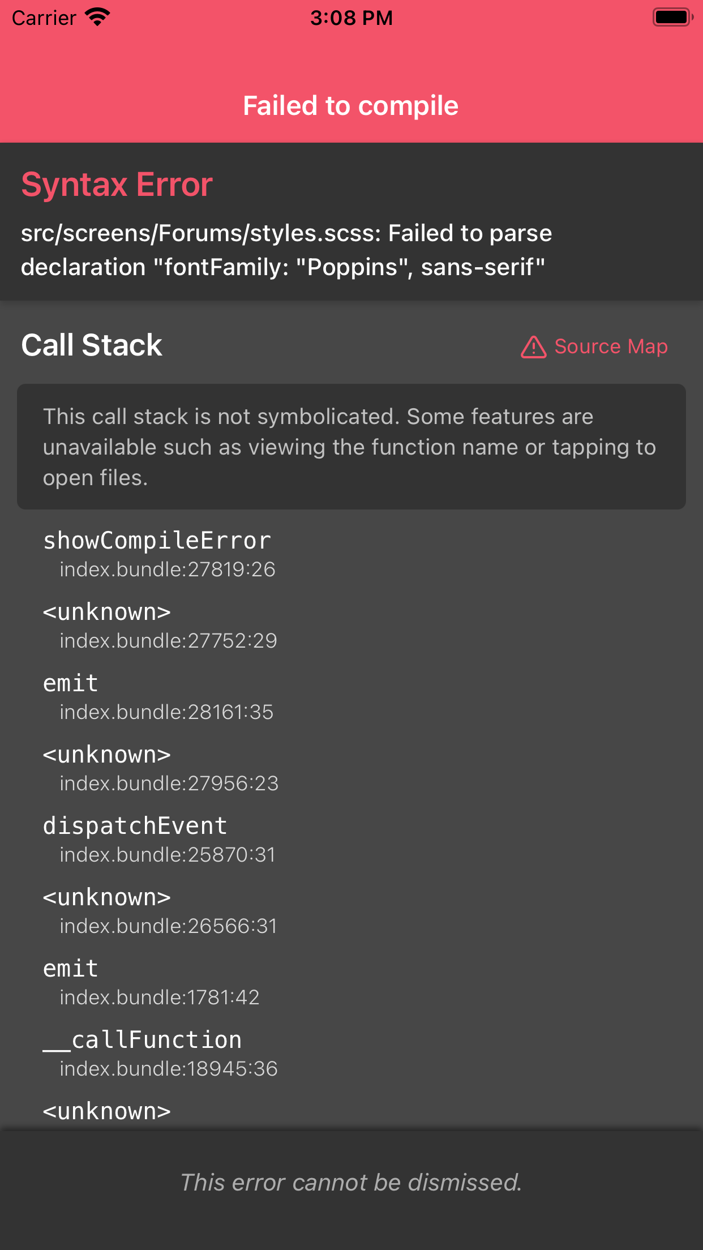Tap the __callFunction stack frame
703x1250 pixels.
point(160,1053)
